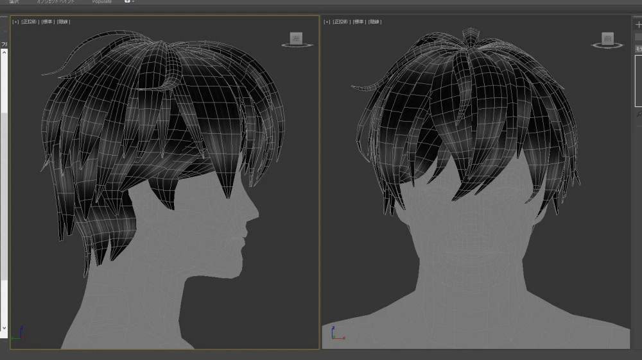
Task: Click the left viewport's ViewCube face
Action: coord(296,38)
